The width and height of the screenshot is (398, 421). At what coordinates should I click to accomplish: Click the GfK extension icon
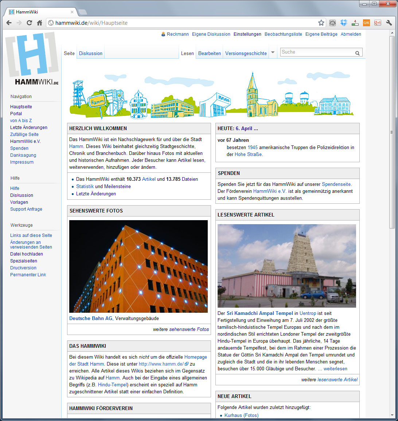click(366, 23)
